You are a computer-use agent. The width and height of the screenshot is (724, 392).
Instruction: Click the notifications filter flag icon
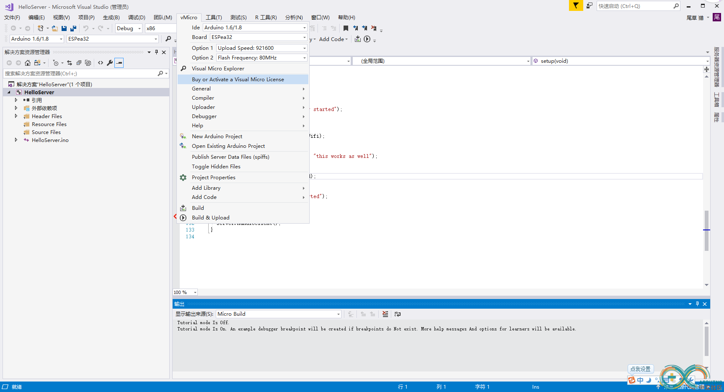[576, 5]
